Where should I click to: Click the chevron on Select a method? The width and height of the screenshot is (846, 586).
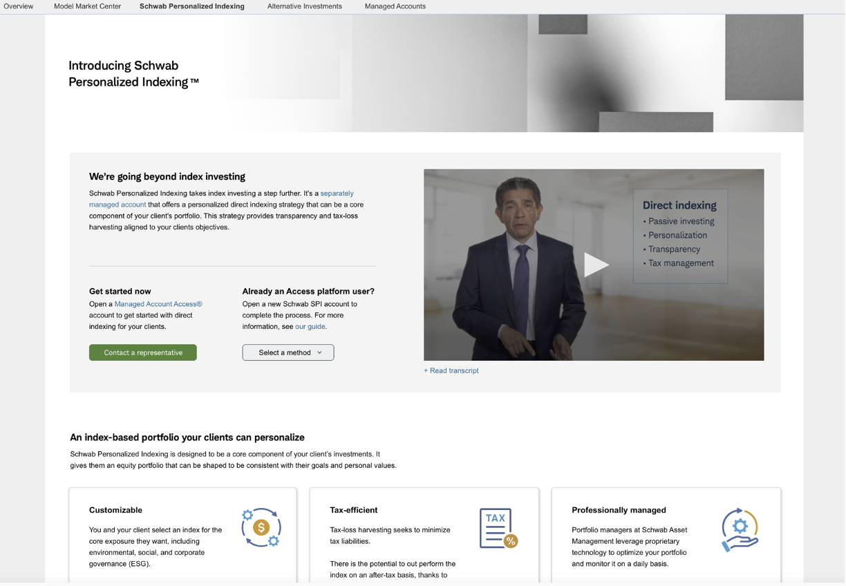(319, 352)
